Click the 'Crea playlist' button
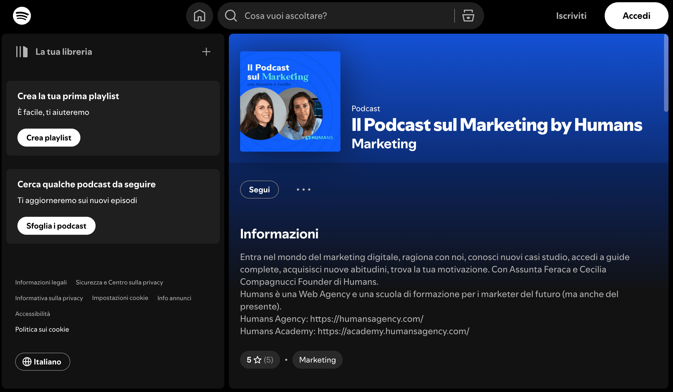Viewport: 673px width, 392px height. coord(49,138)
